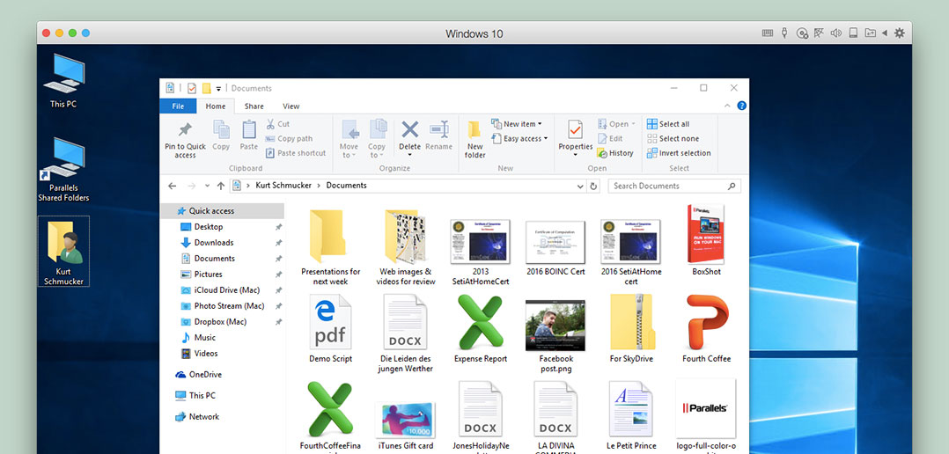Screen dimensions: 949x454
Task: Open the shared folders icon in title bar
Action: click(x=870, y=33)
